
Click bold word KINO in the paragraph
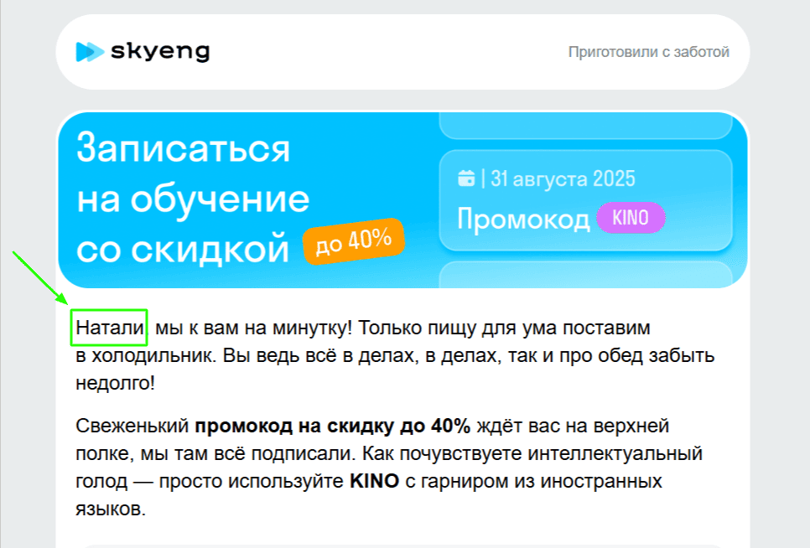click(375, 481)
